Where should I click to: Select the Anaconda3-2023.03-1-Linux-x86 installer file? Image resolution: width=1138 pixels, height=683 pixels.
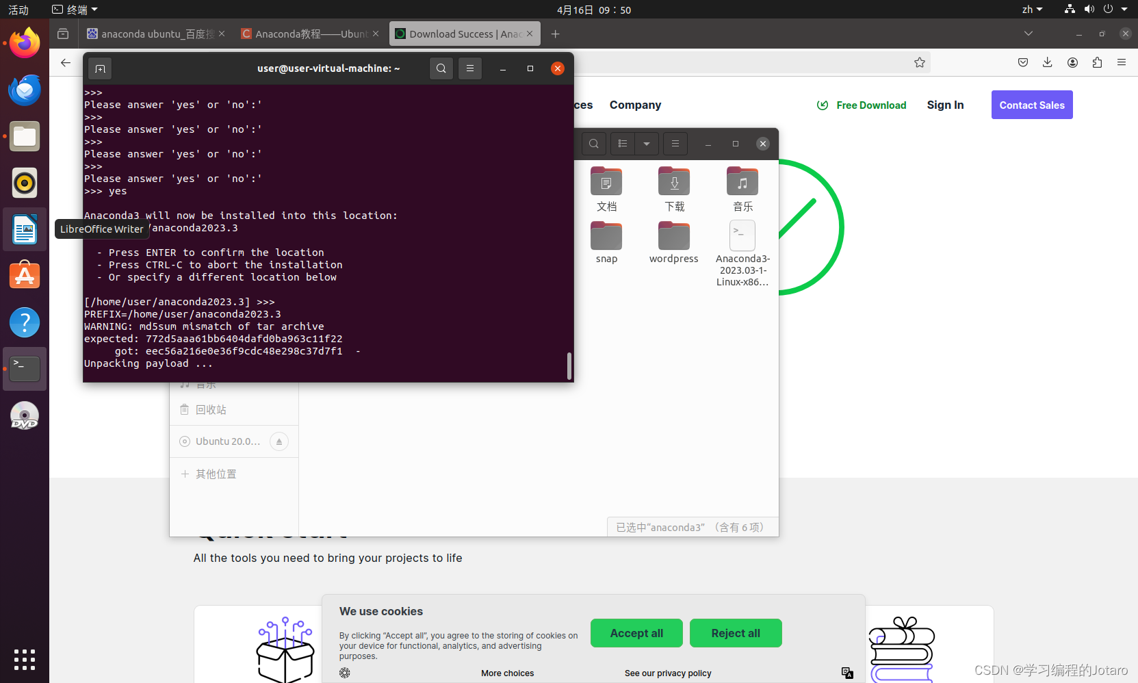click(742, 235)
